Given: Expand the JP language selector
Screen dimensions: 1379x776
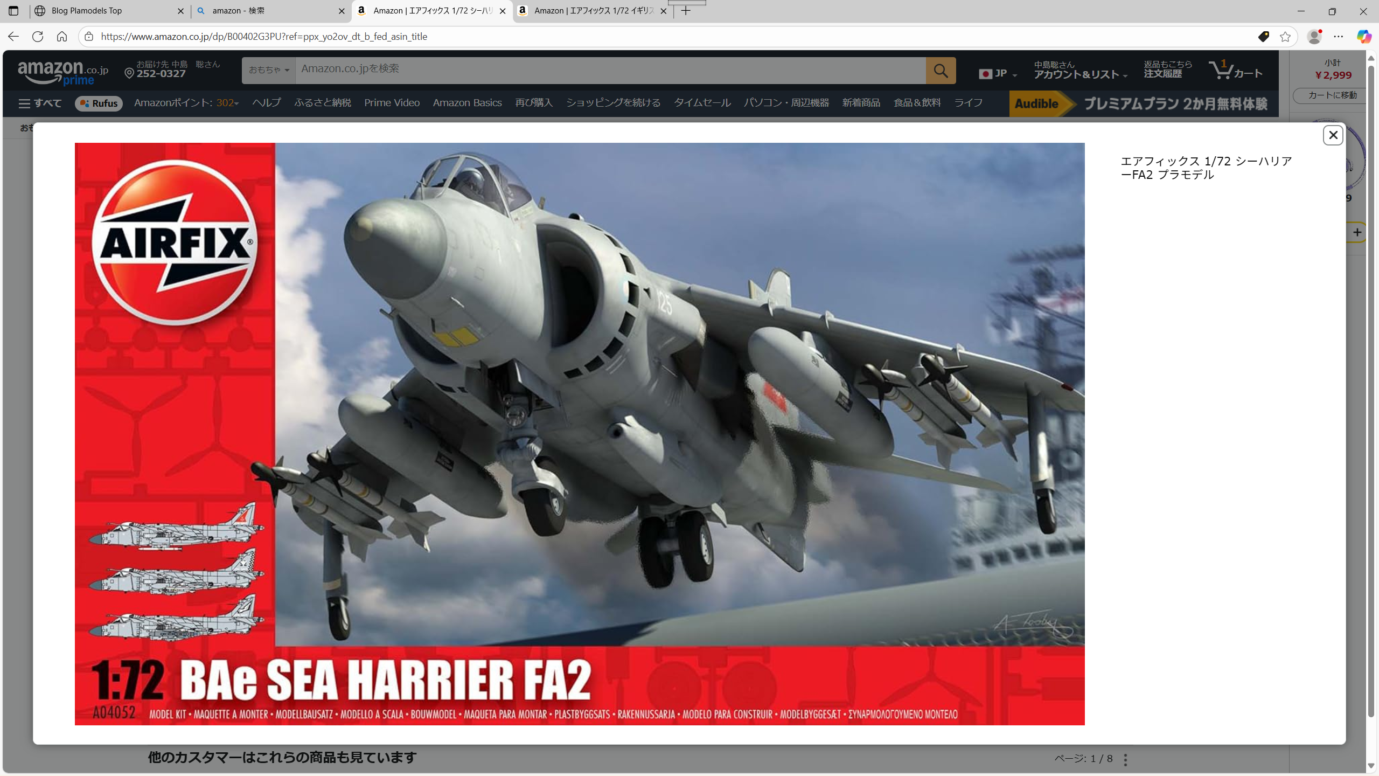Looking at the screenshot, I should pyautogui.click(x=998, y=74).
